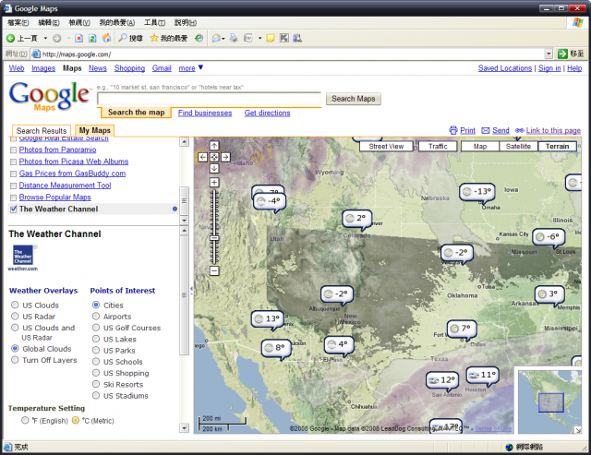Select the US Clouds overlay radio
591x455 pixels.
click(x=15, y=305)
